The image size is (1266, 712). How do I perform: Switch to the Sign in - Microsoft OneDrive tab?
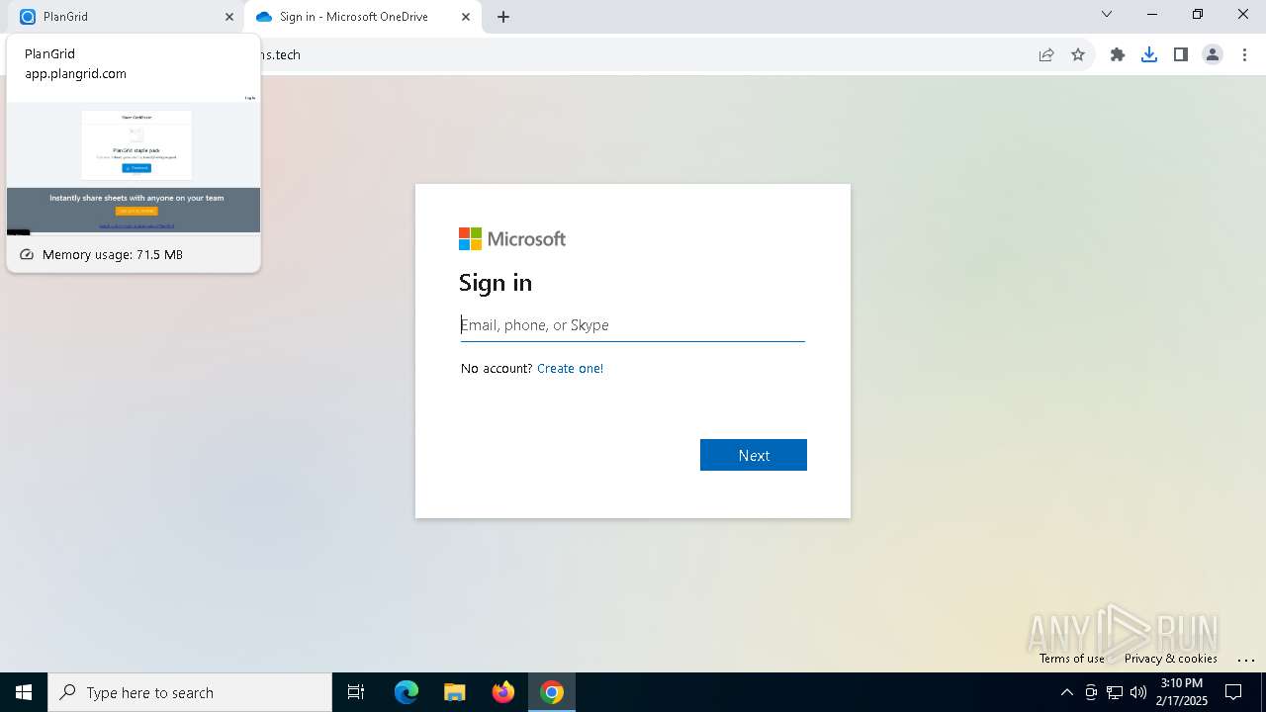(361, 17)
